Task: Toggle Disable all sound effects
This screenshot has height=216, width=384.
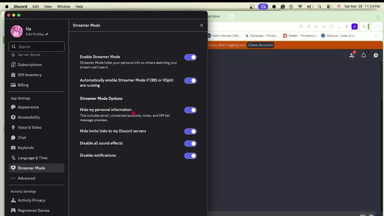Action: pyautogui.click(x=190, y=144)
